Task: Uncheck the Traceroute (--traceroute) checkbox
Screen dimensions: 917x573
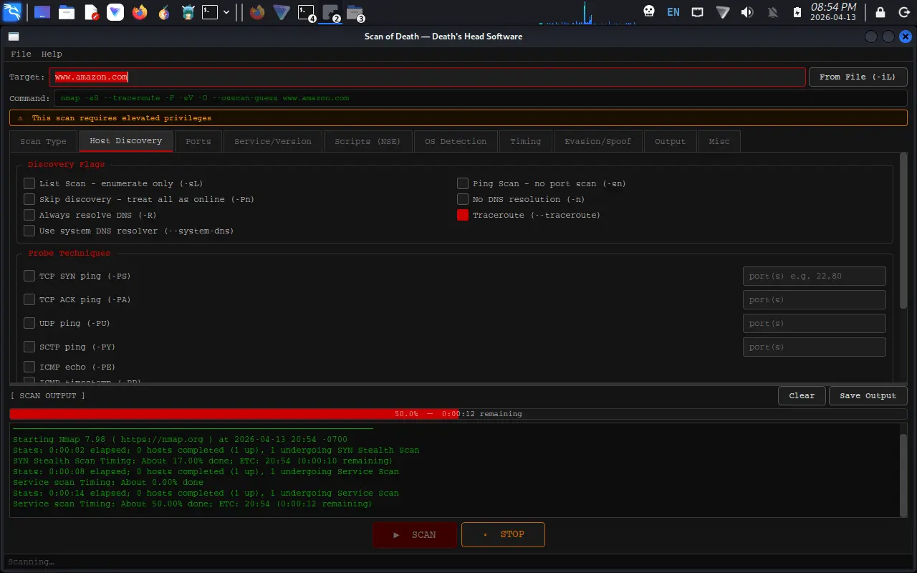Action: click(x=463, y=215)
